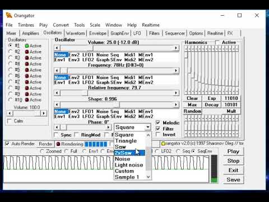Select oscillator #3 radio button
The image size is (269, 202).
click(x=11, y=58)
